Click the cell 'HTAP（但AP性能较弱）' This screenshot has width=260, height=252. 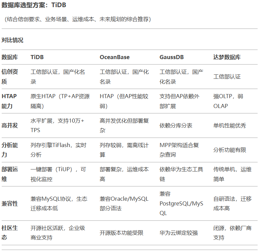tap(124, 101)
